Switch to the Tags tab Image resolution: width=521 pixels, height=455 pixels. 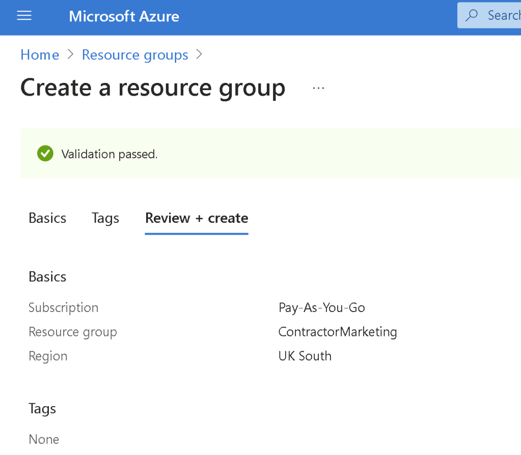105,218
